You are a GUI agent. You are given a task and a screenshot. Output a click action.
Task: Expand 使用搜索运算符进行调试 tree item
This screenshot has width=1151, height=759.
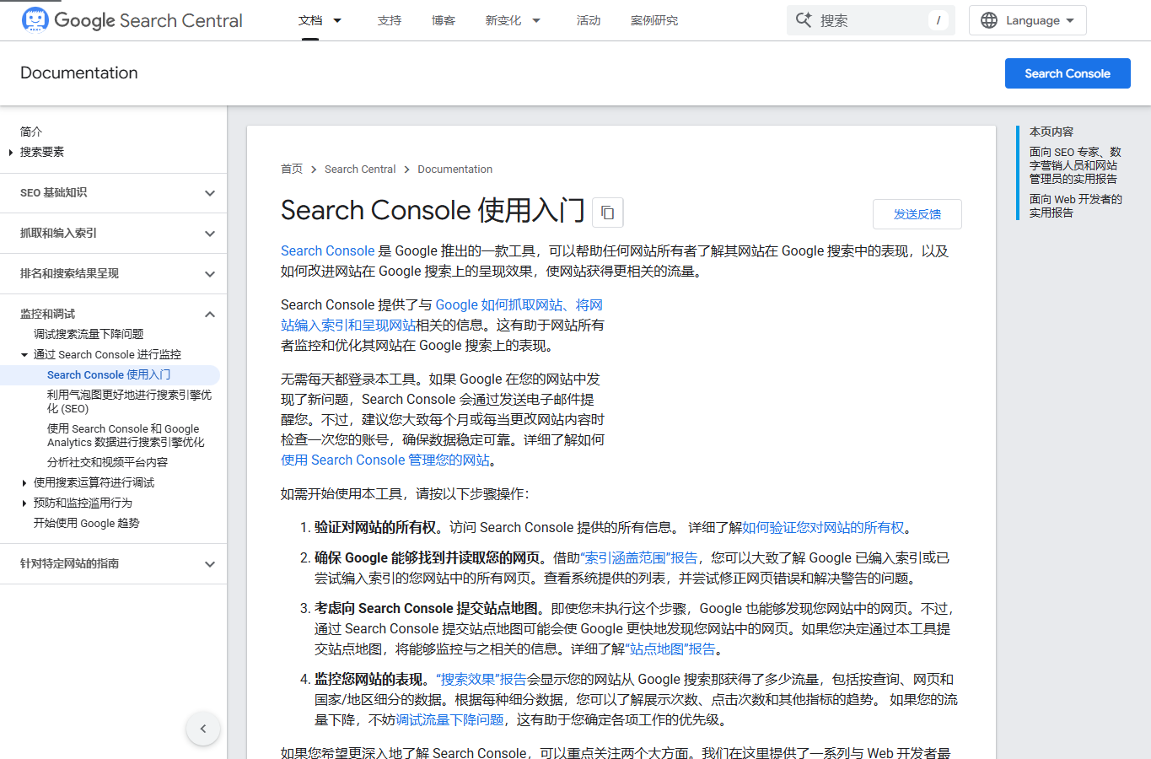pyautogui.click(x=24, y=483)
